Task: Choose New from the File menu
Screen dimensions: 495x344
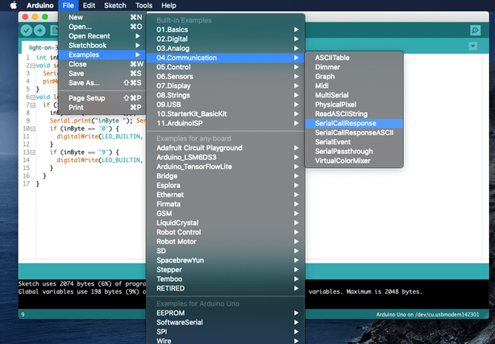Action: (x=102, y=17)
